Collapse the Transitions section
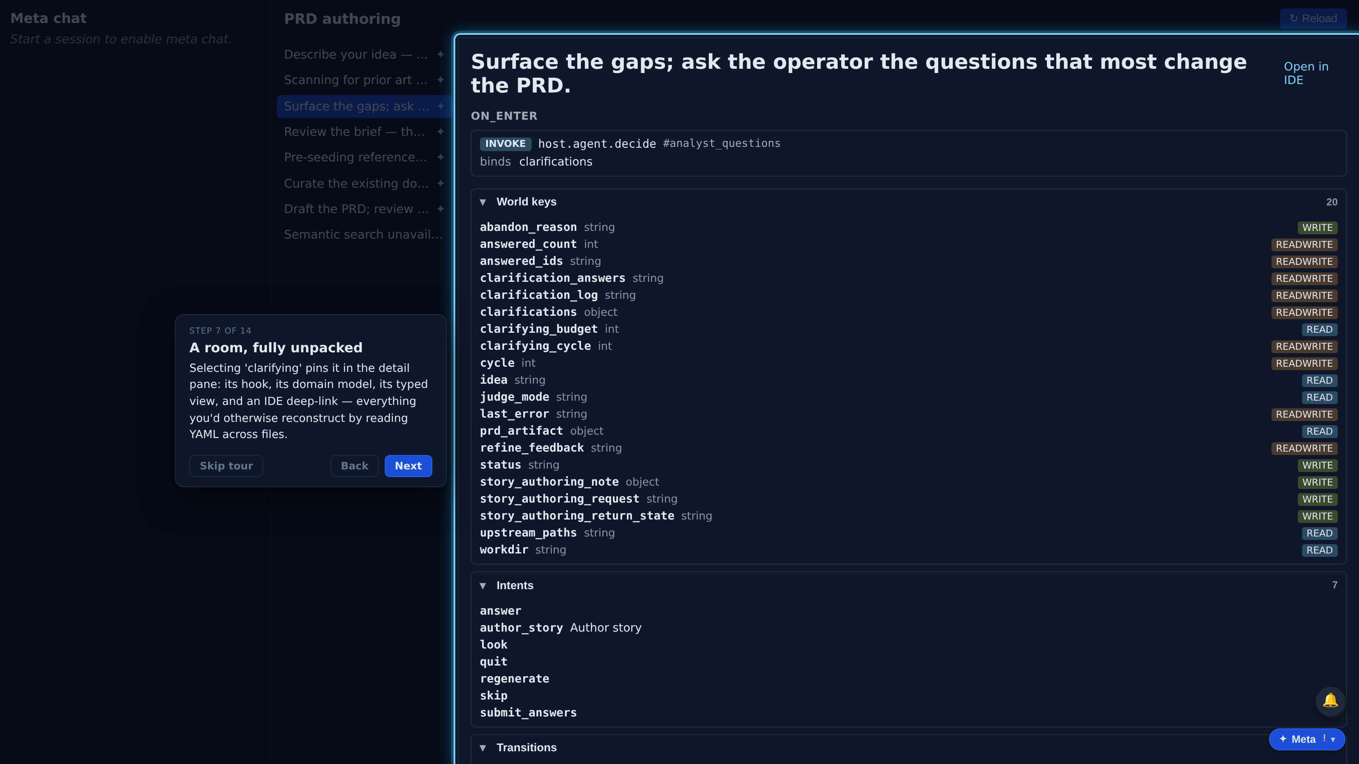This screenshot has width=1359, height=764. click(x=483, y=747)
